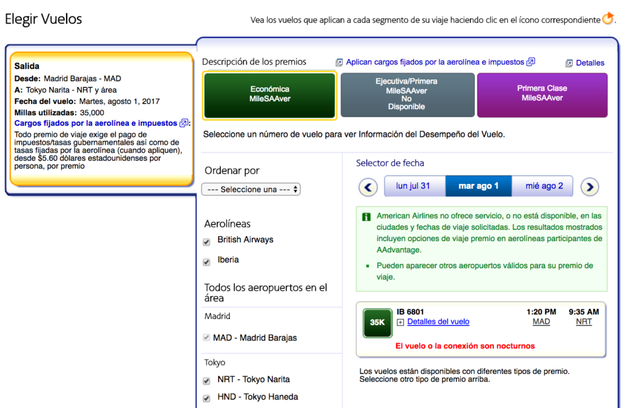Image resolution: width=626 pixels, height=408 pixels.
Task: Click the NRT arrival airport code
Action: point(584,322)
